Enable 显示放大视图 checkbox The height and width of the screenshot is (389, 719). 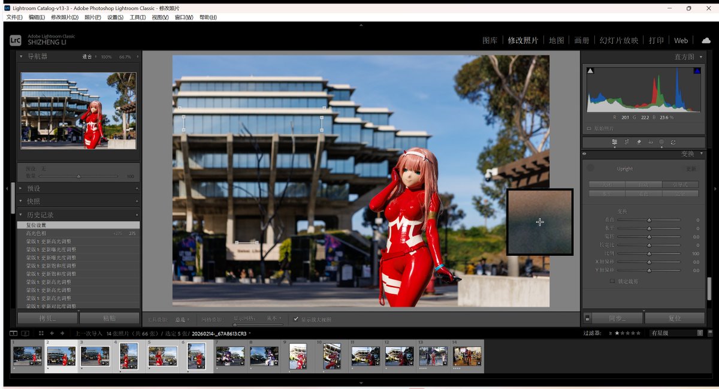click(296, 319)
